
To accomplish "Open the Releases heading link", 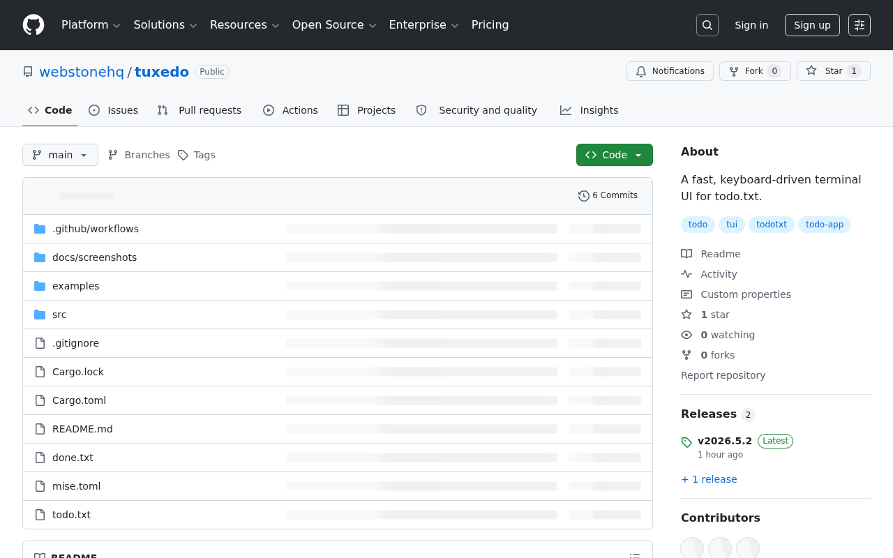I will [x=718, y=414].
